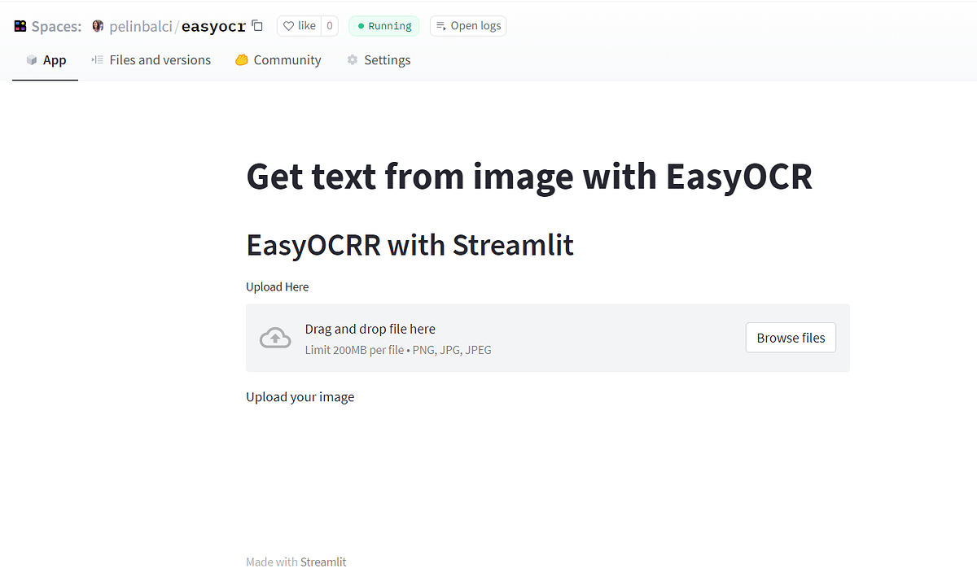Viewport: 977px width, 577px height.
Task: Click the copy space name icon
Action: (x=256, y=25)
